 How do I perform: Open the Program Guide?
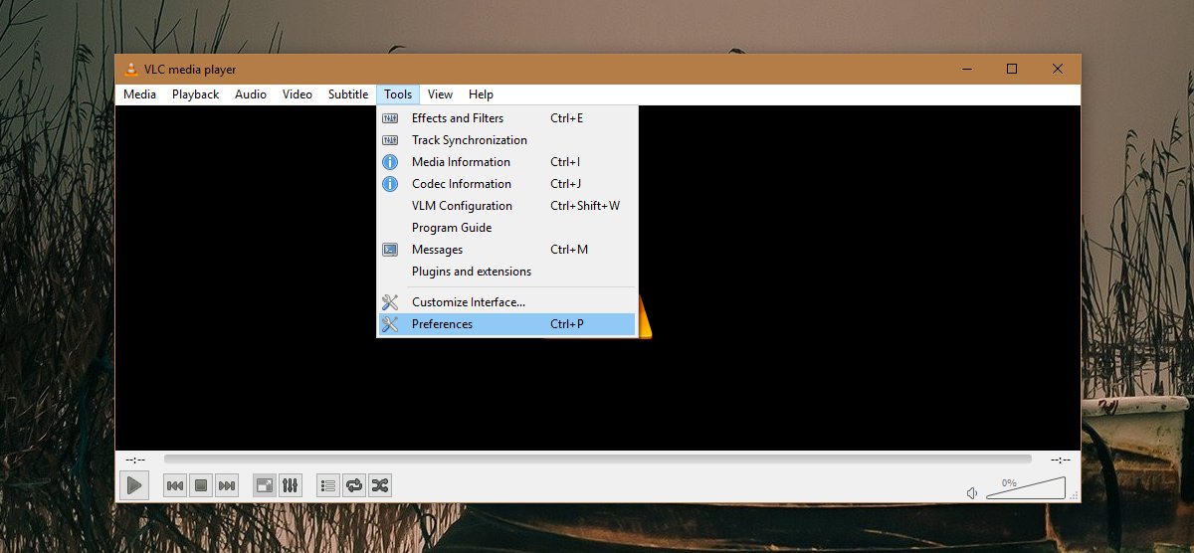pos(506,228)
